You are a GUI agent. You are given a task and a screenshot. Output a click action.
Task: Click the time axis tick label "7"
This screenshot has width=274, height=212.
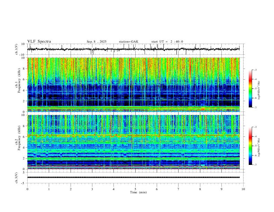179,189
